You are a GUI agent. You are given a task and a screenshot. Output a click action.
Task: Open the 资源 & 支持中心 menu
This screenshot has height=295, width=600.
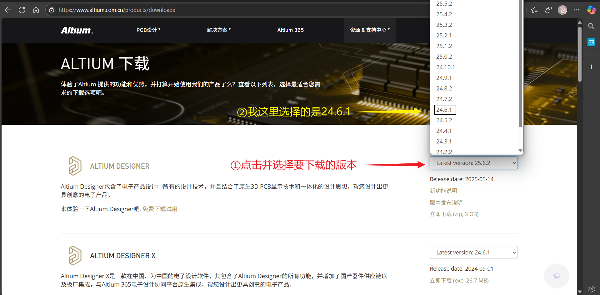tap(370, 30)
